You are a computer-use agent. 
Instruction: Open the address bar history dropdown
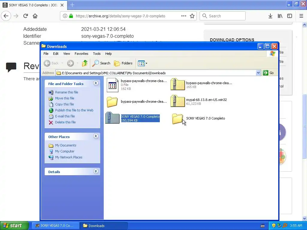point(258,73)
